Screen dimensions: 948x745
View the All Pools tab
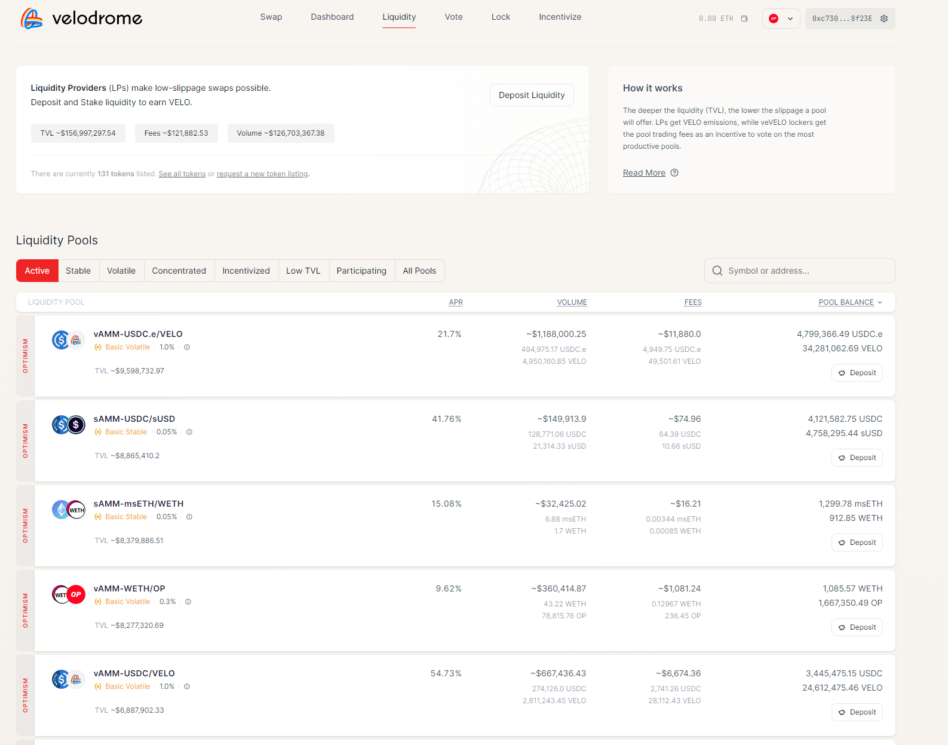[x=419, y=271]
